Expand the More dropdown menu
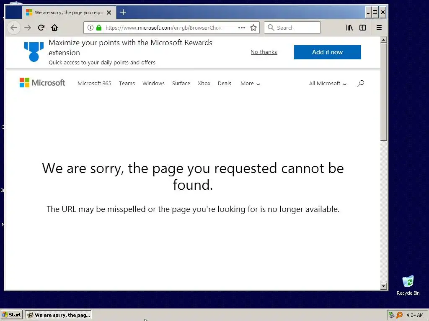The width and height of the screenshot is (429, 321). click(x=250, y=84)
